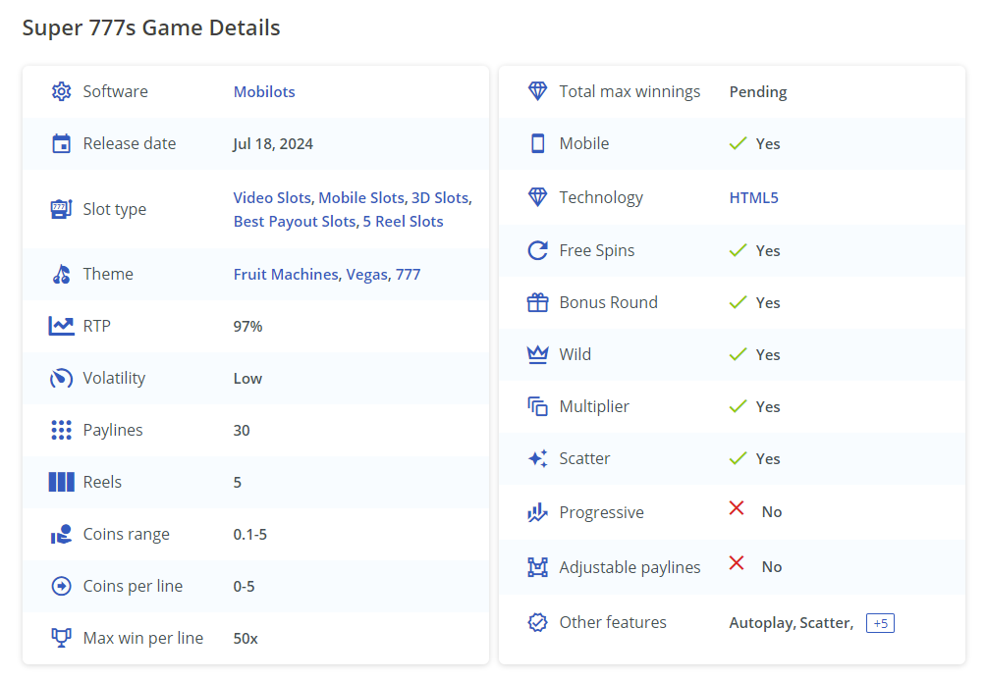Click the Multiplier stacked squares icon

pyautogui.click(x=537, y=406)
